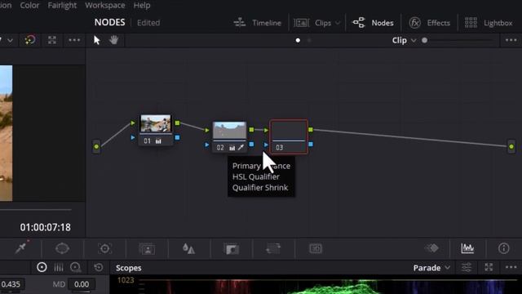
Task: Select node 01 thumbnail
Action: pyautogui.click(x=156, y=123)
